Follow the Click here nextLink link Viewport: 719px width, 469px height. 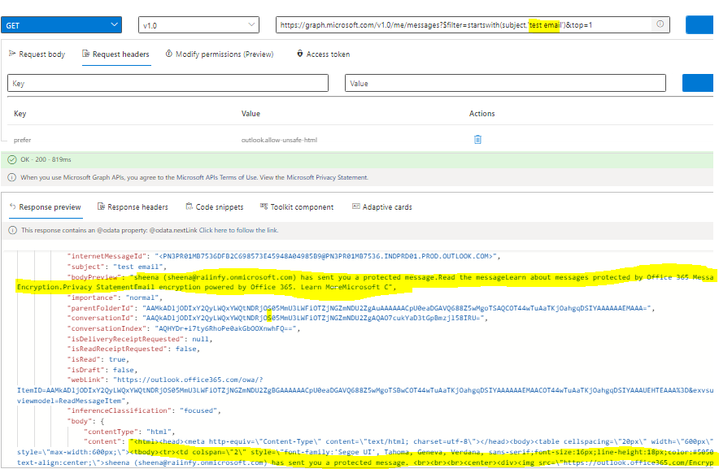coord(238,230)
